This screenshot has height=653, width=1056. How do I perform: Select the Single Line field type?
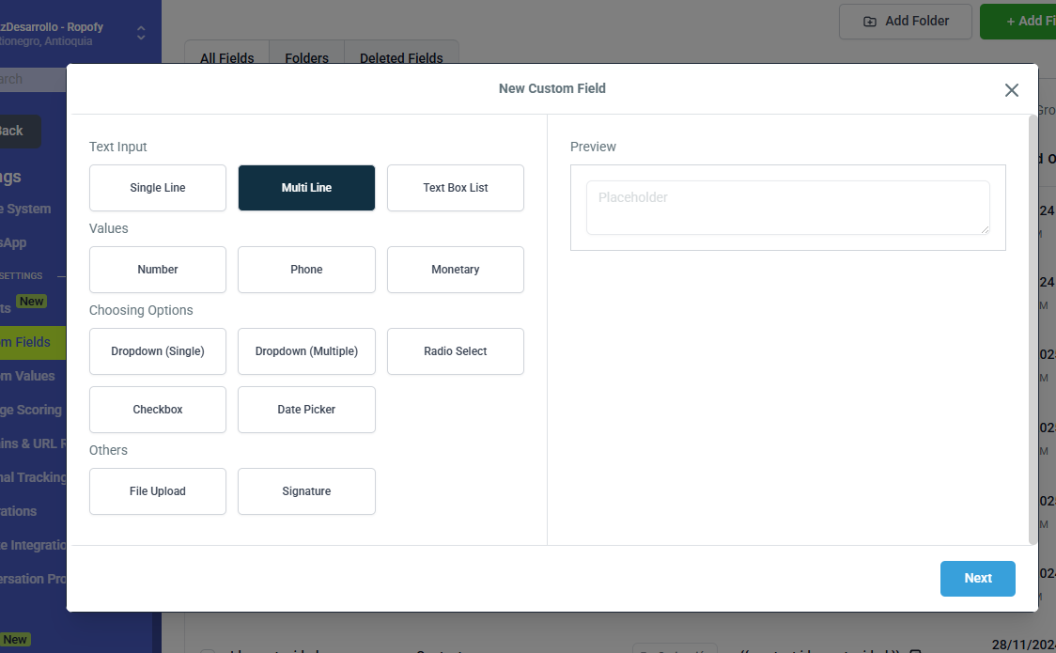158,188
